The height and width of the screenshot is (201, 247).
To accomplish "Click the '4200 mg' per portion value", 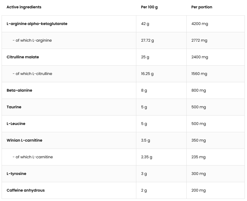I will click(200, 24).
